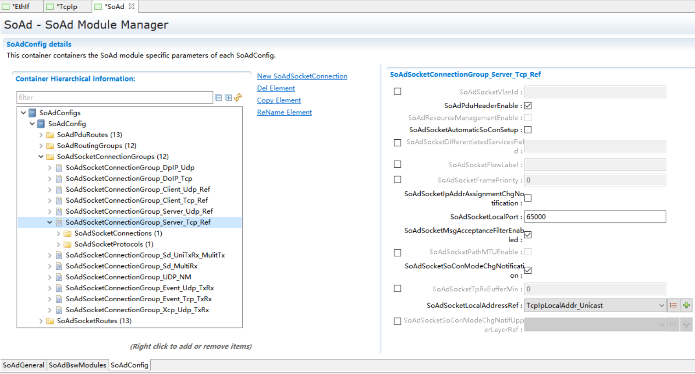Enable the SoAdSocketVlanId parameter checkbox
Screen dimensions: 695x374
397,92
